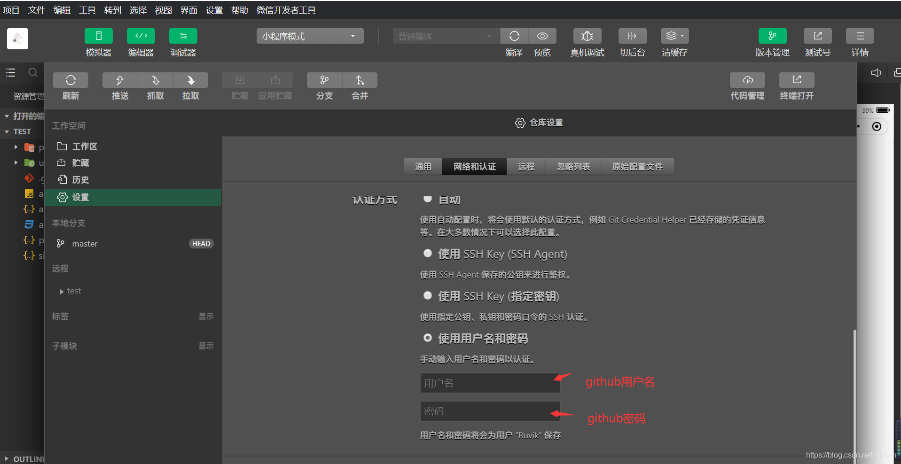Toggle the simulator (模拟器) panel button
This screenshot has width=901, height=464.
click(x=98, y=36)
